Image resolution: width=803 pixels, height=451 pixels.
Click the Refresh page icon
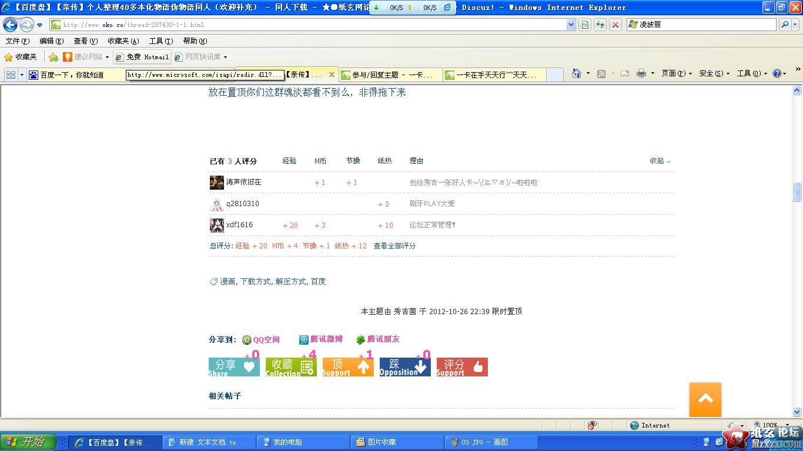point(600,25)
